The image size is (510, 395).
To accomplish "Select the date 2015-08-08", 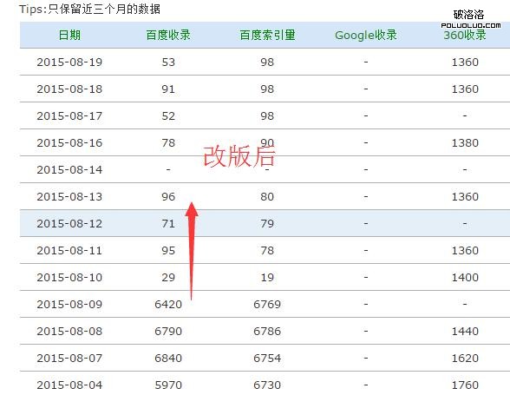I will [69, 331].
